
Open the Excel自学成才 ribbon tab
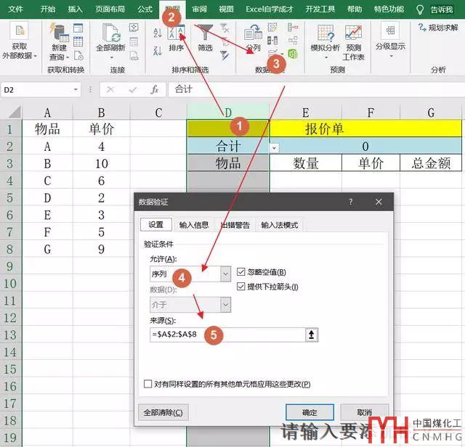(270, 9)
